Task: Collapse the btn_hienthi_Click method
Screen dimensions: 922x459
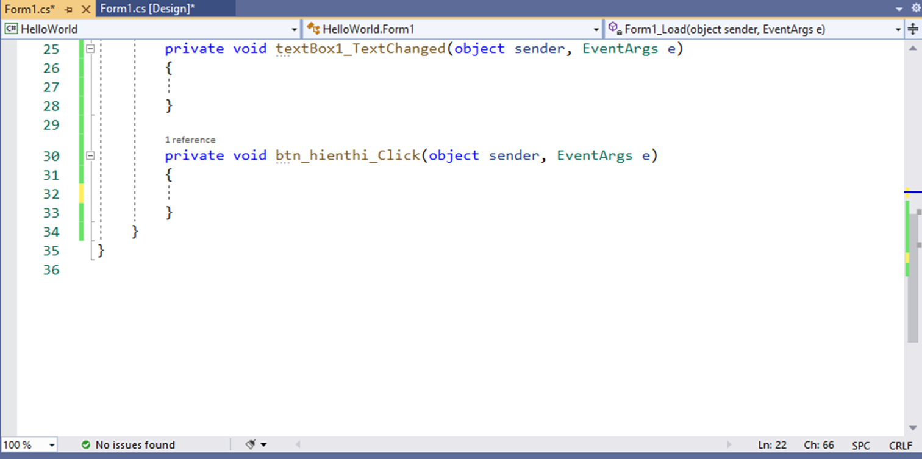Action: click(90, 155)
